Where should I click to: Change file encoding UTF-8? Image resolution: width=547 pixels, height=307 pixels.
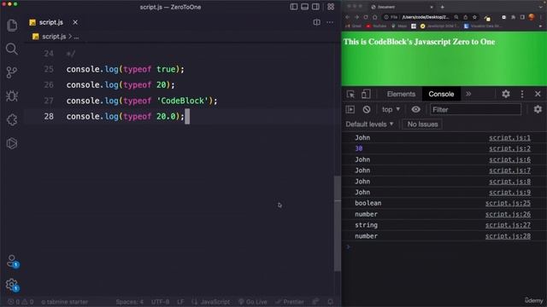click(x=160, y=302)
